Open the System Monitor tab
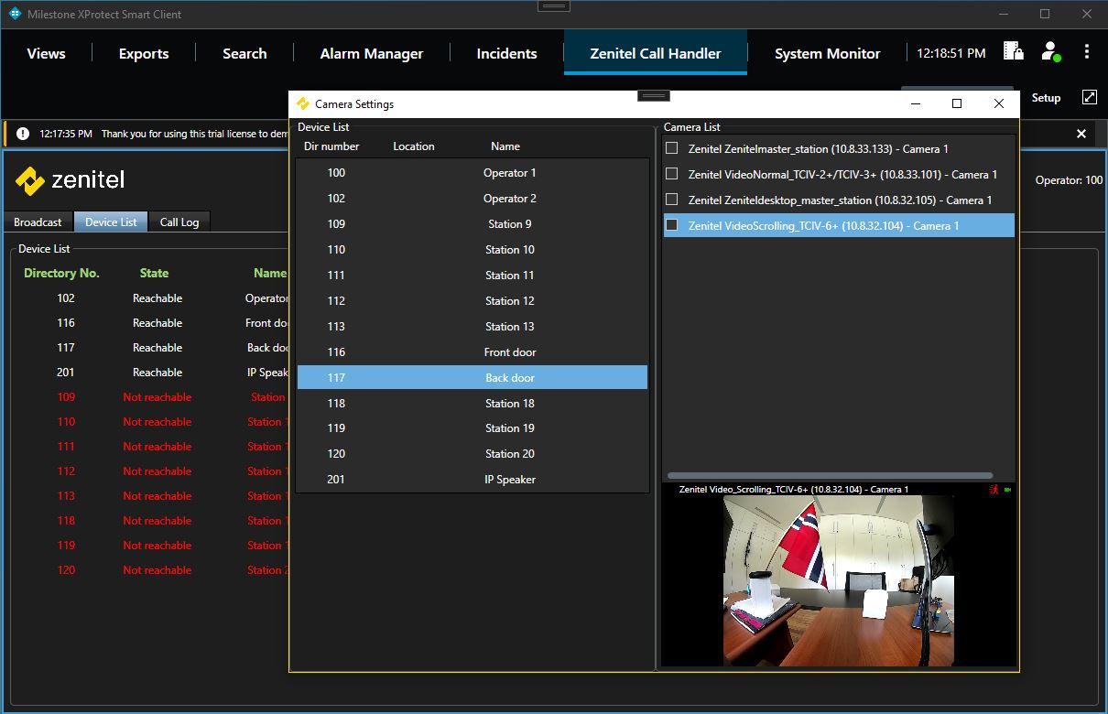Viewport: 1108px width, 714px height. coord(827,53)
